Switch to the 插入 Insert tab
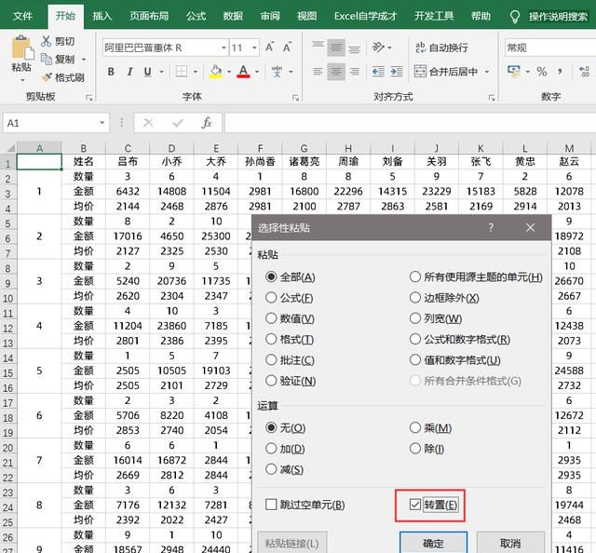 102,16
